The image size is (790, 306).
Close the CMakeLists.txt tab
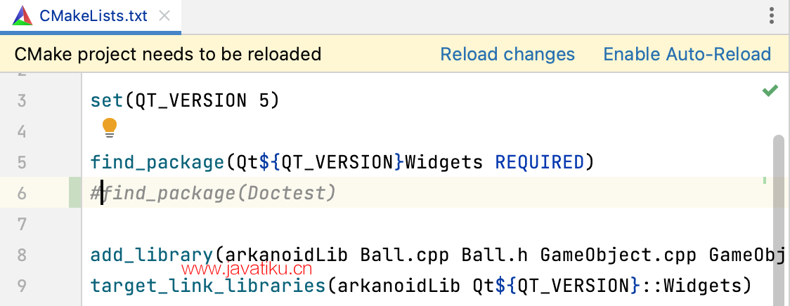pos(164,15)
